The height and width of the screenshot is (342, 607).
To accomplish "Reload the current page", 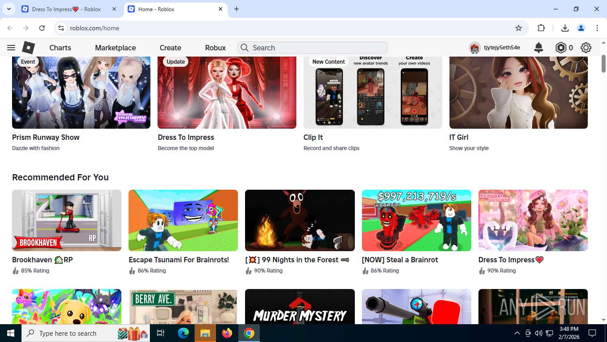I will coord(42,28).
